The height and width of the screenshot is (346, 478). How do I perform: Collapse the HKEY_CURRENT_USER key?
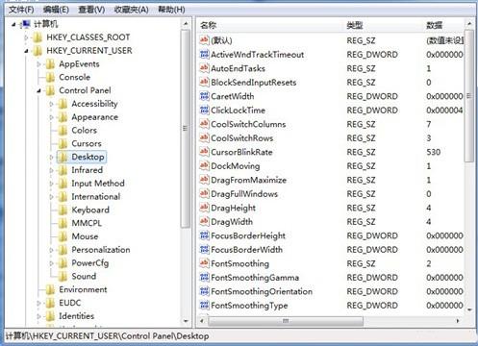(26, 51)
